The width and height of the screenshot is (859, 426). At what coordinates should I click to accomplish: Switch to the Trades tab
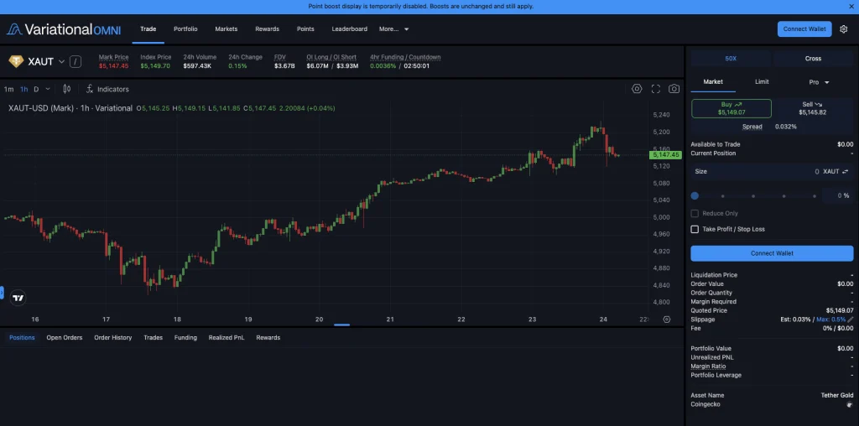[x=153, y=337]
